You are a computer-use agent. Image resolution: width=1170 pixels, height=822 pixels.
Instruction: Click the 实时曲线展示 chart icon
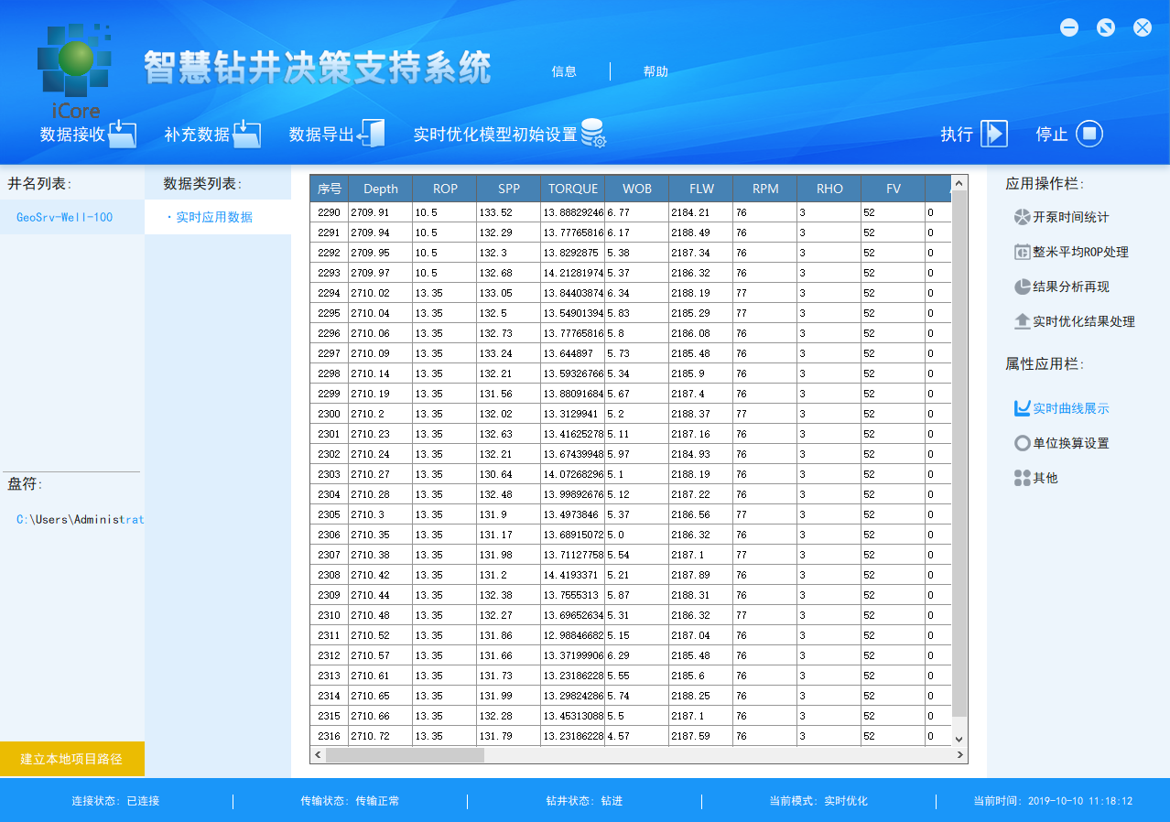1023,408
